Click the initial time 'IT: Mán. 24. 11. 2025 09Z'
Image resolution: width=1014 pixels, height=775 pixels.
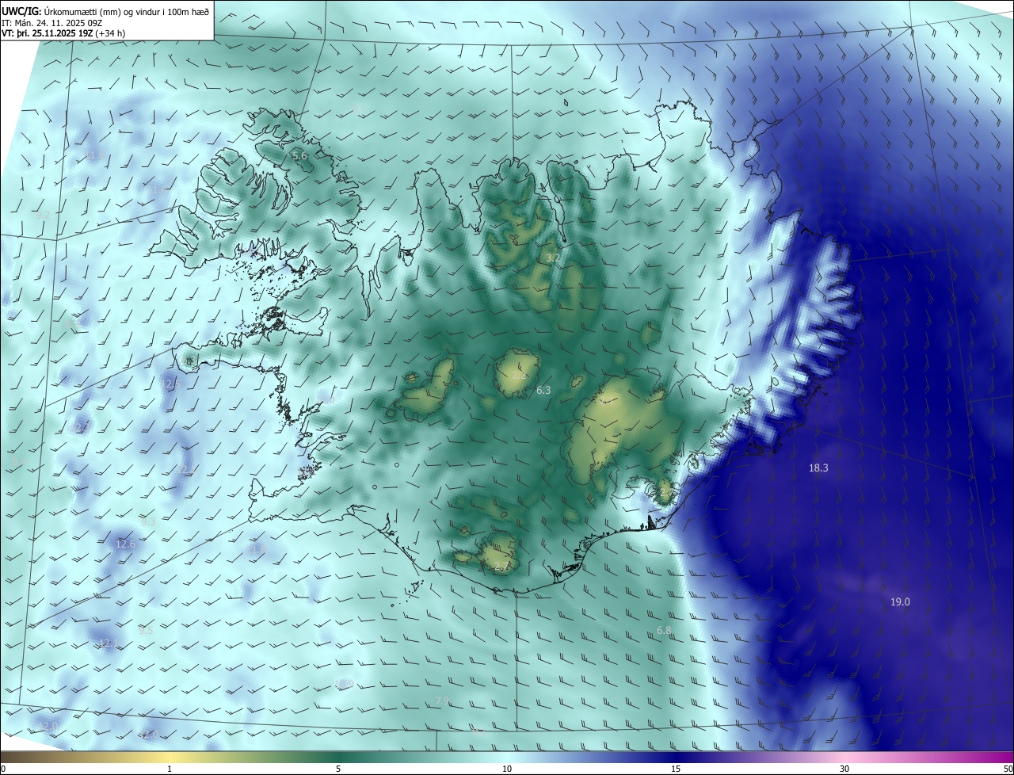click(54, 22)
